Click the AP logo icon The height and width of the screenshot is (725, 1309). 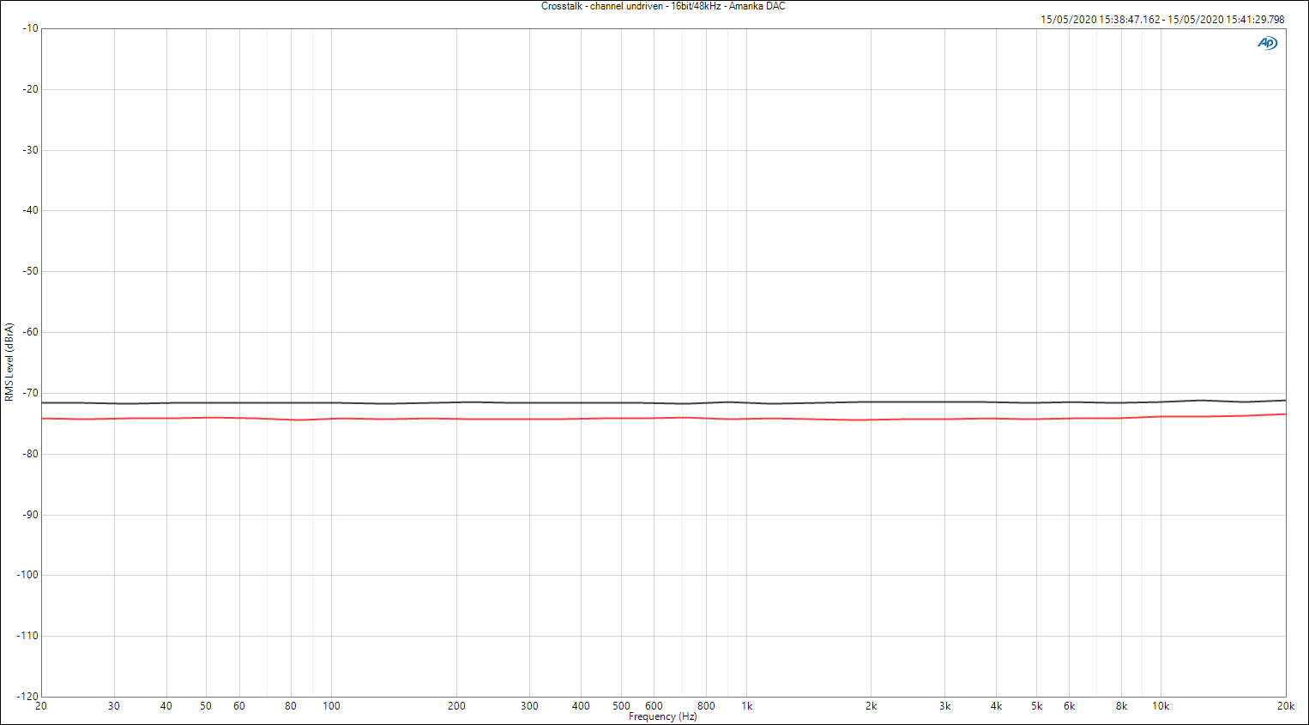click(1267, 43)
